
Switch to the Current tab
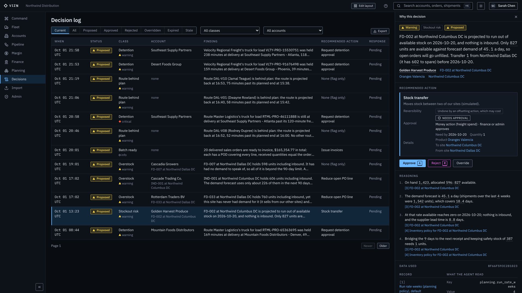pos(60,30)
